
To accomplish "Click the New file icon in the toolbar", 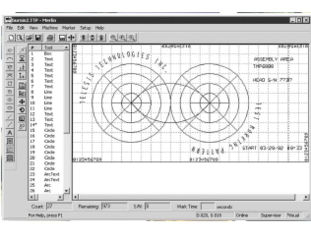I will (11, 37).
